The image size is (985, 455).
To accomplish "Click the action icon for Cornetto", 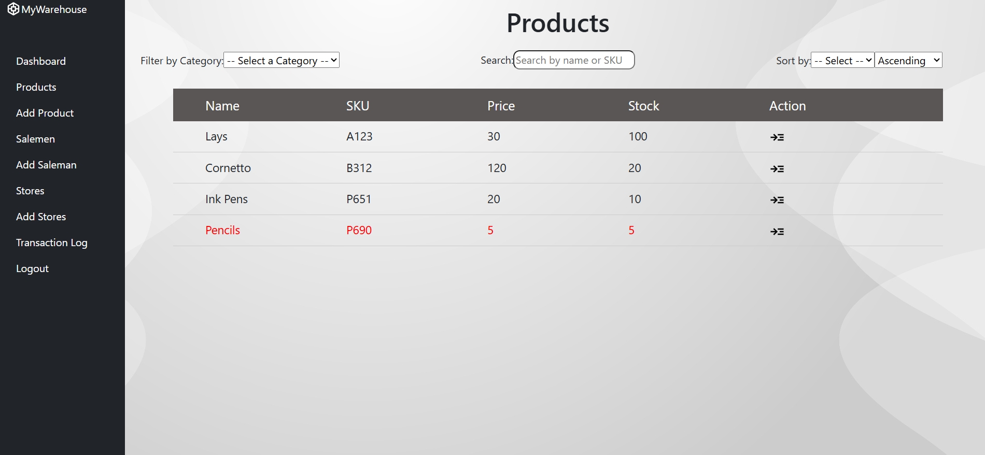I will coord(777,169).
